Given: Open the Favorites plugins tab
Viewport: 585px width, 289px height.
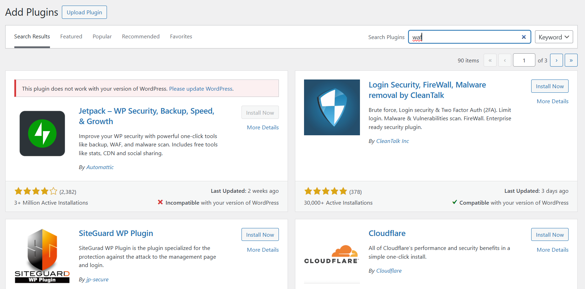Looking at the screenshot, I should [x=181, y=37].
